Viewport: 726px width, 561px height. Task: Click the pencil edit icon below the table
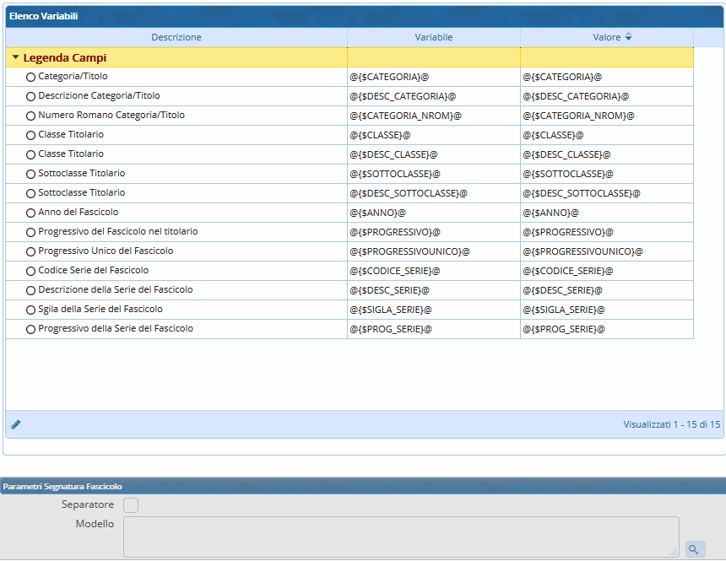tap(16, 424)
